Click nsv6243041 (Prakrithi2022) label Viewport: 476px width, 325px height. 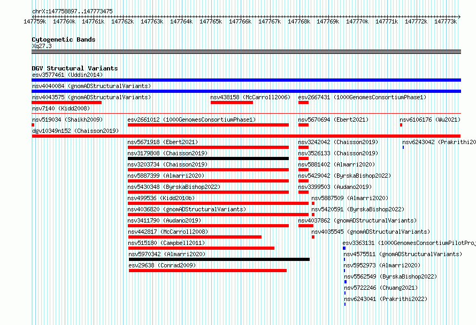pyautogui.click(x=386, y=299)
